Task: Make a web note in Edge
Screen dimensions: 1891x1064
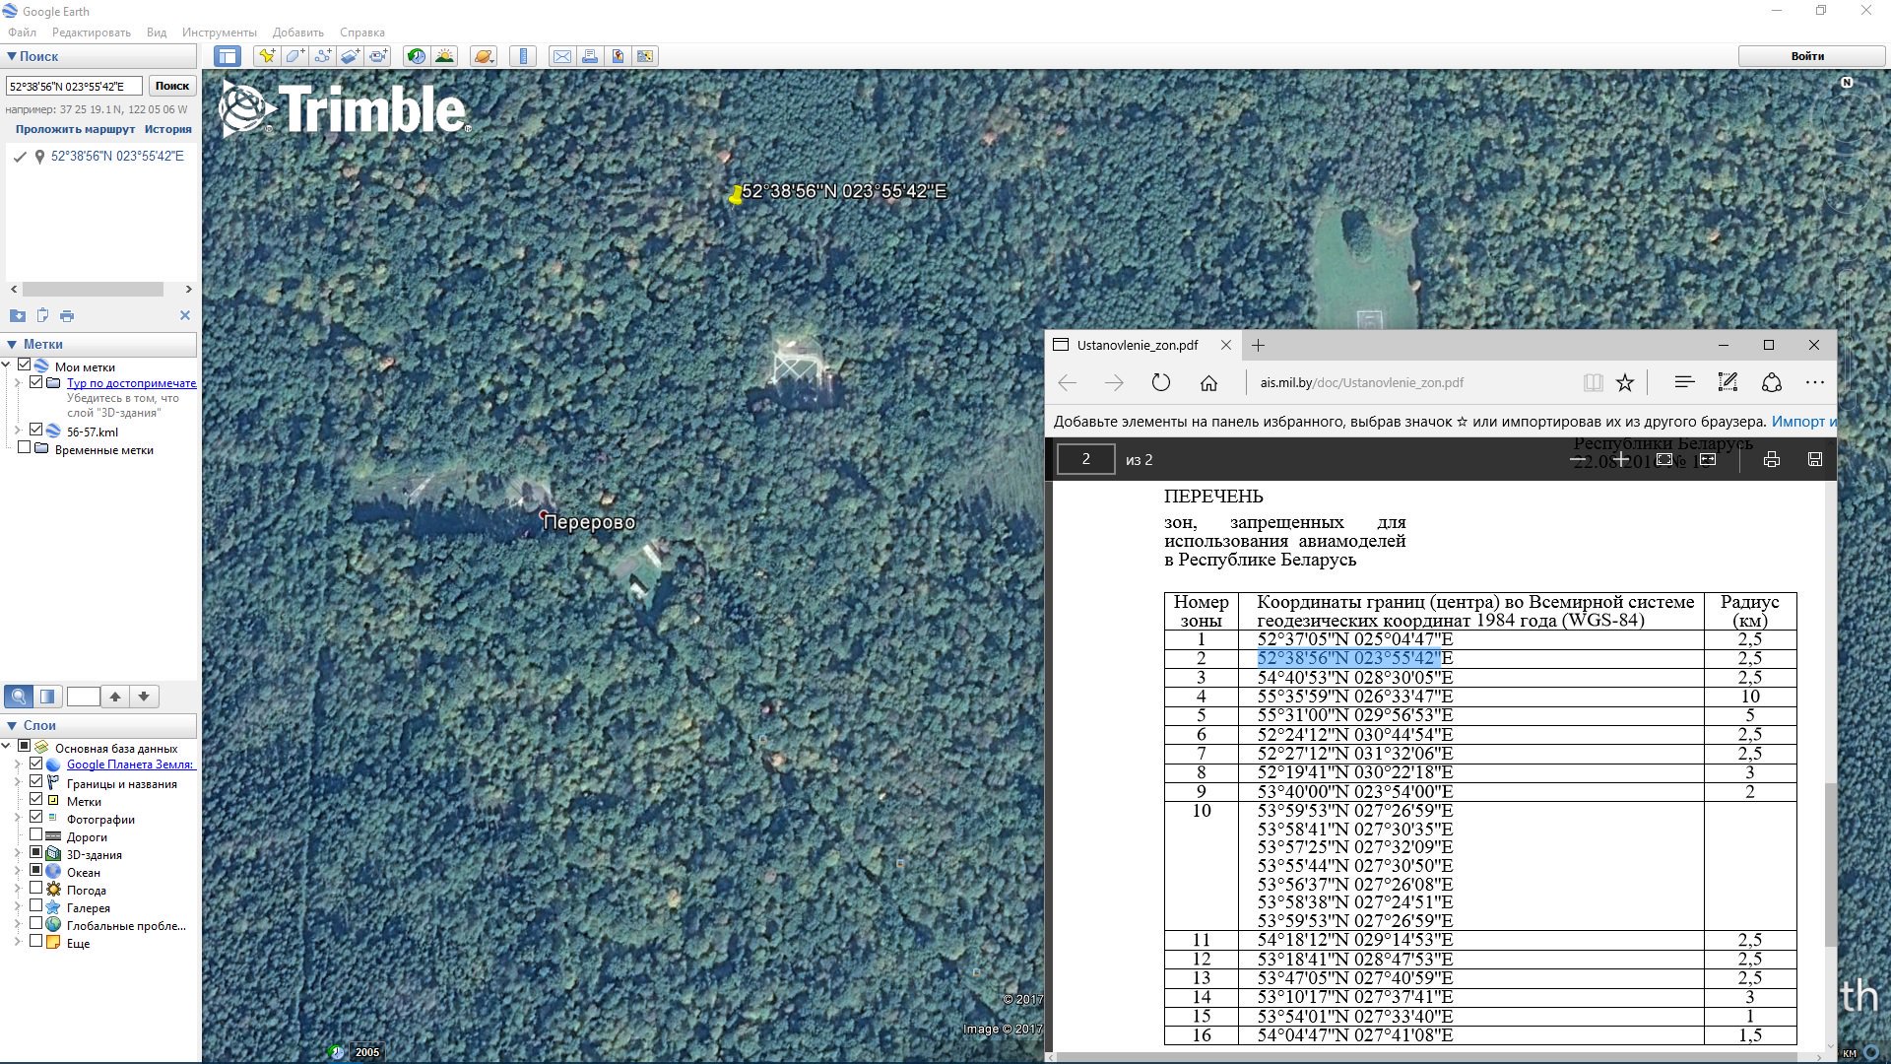Action: 1728,382
